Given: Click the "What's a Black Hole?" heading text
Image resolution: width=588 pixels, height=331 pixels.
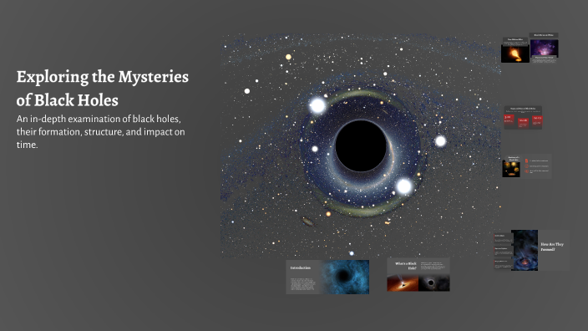Looking at the screenshot, I should pos(406,266).
